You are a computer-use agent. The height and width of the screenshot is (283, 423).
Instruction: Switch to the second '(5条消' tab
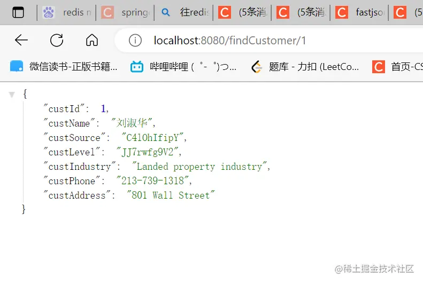coord(301,12)
